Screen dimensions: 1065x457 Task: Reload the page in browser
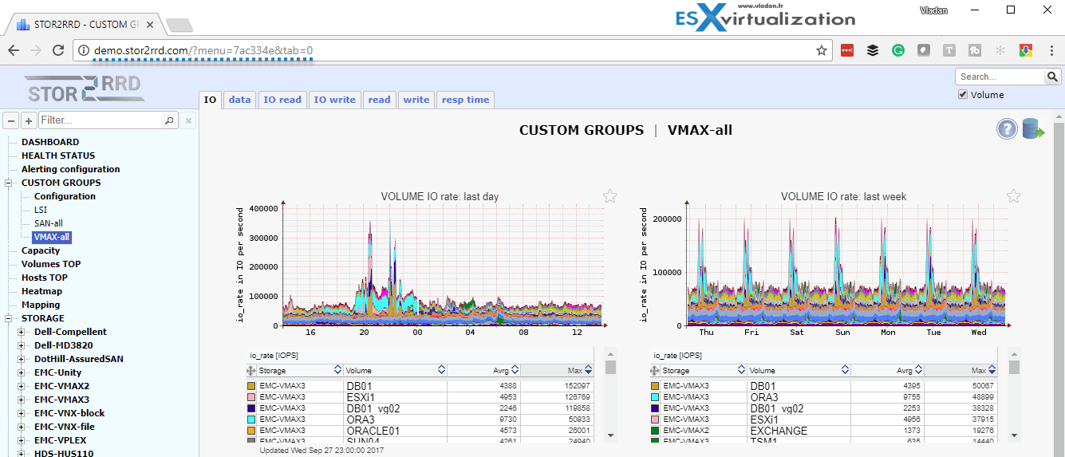point(58,50)
